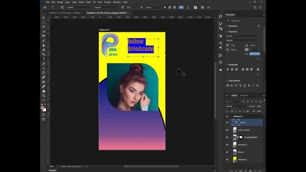Image resolution: width=306 pixels, height=172 pixels.
Task: Click the Create Warped Text icon
Action: [188, 8]
